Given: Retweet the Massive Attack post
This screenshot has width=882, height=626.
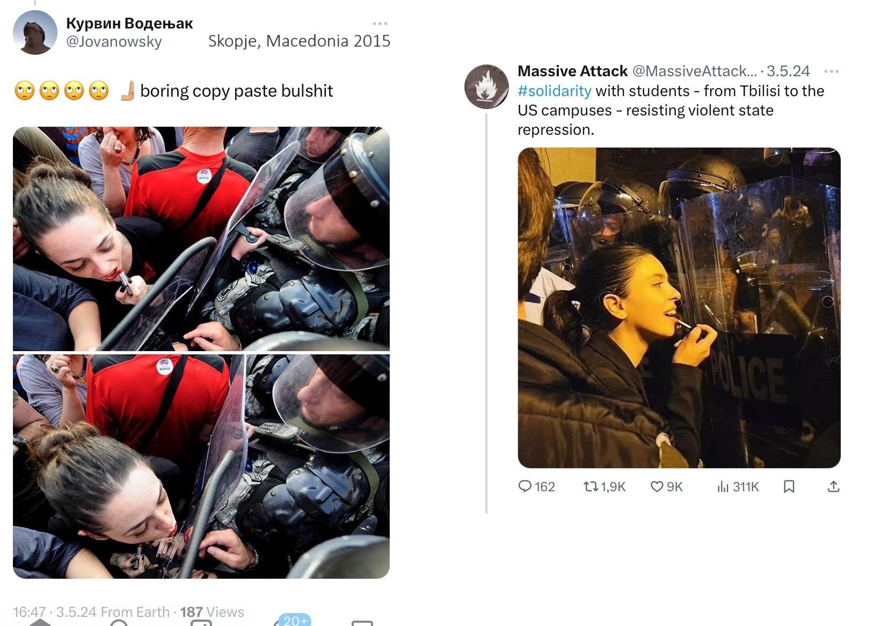Looking at the screenshot, I should tap(604, 486).
